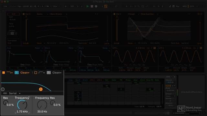Open Filter 2 type shape dropdown
The height and width of the screenshot is (116, 207).
tap(42, 72)
